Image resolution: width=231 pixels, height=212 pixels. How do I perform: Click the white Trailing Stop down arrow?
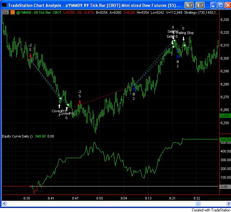tap(183, 39)
